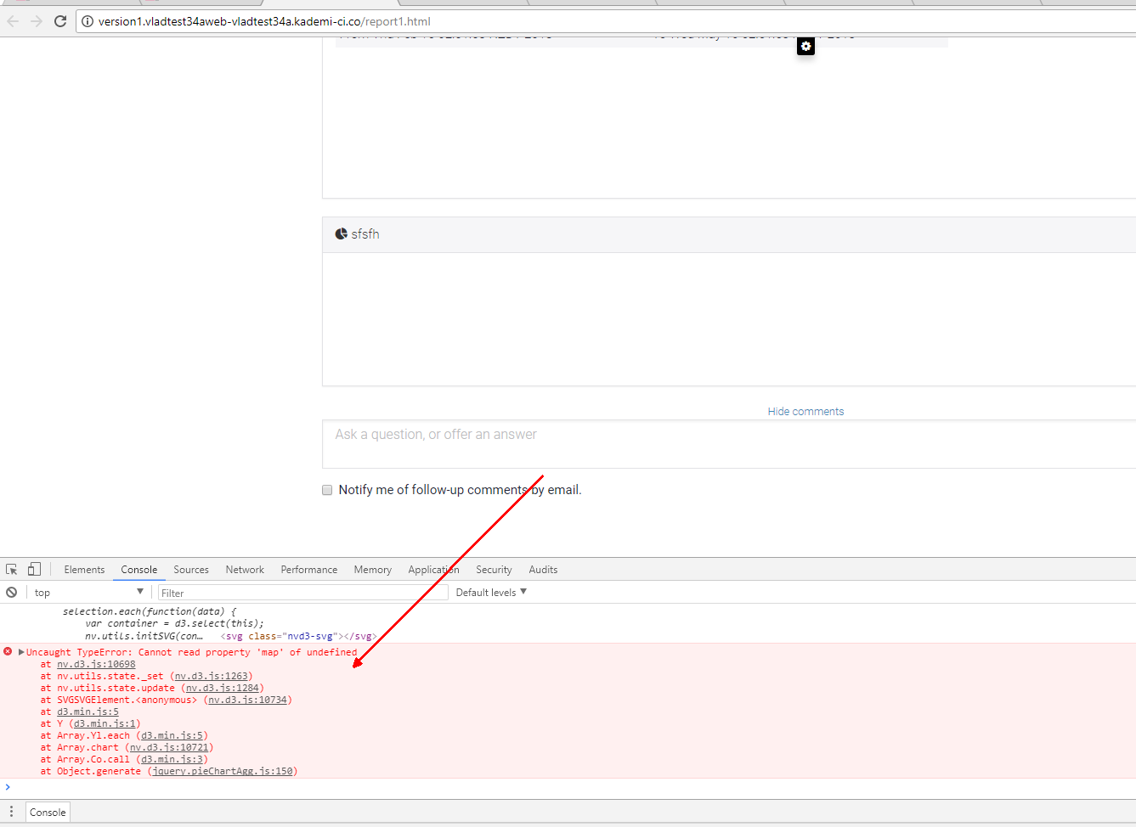This screenshot has height=827, width=1136.
Task: Click the console prompt chevron
Action: pos(8,787)
